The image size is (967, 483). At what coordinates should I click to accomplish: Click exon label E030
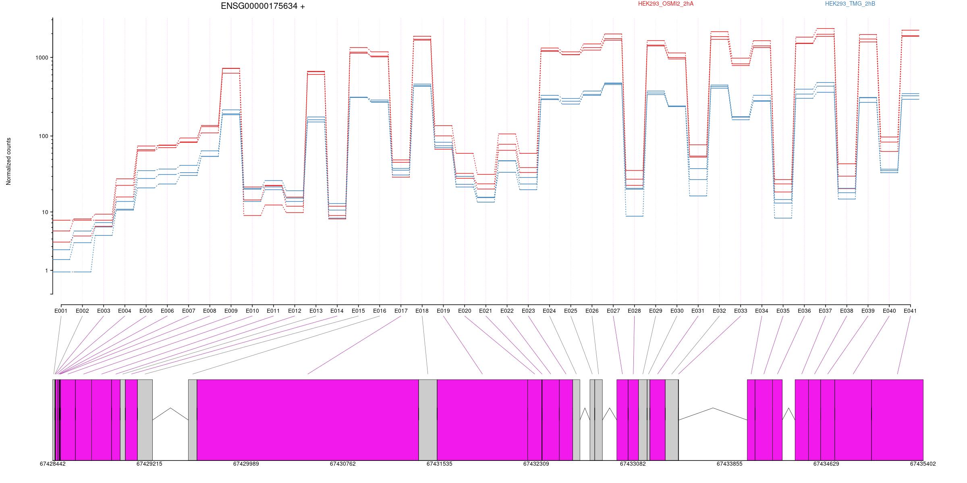(x=677, y=311)
